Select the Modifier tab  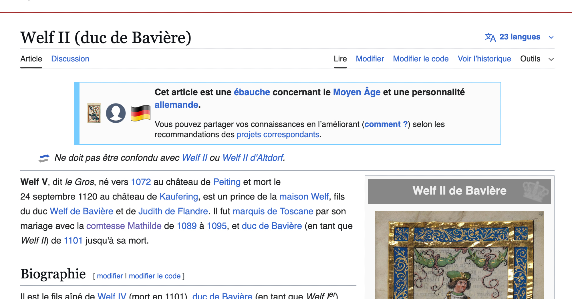pos(370,59)
